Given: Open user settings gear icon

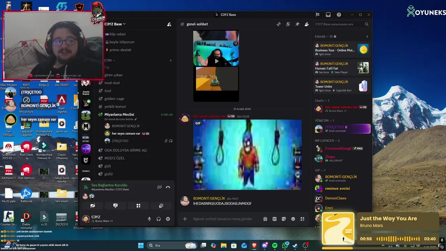Looking at the screenshot, I should pyautogui.click(x=168, y=219).
